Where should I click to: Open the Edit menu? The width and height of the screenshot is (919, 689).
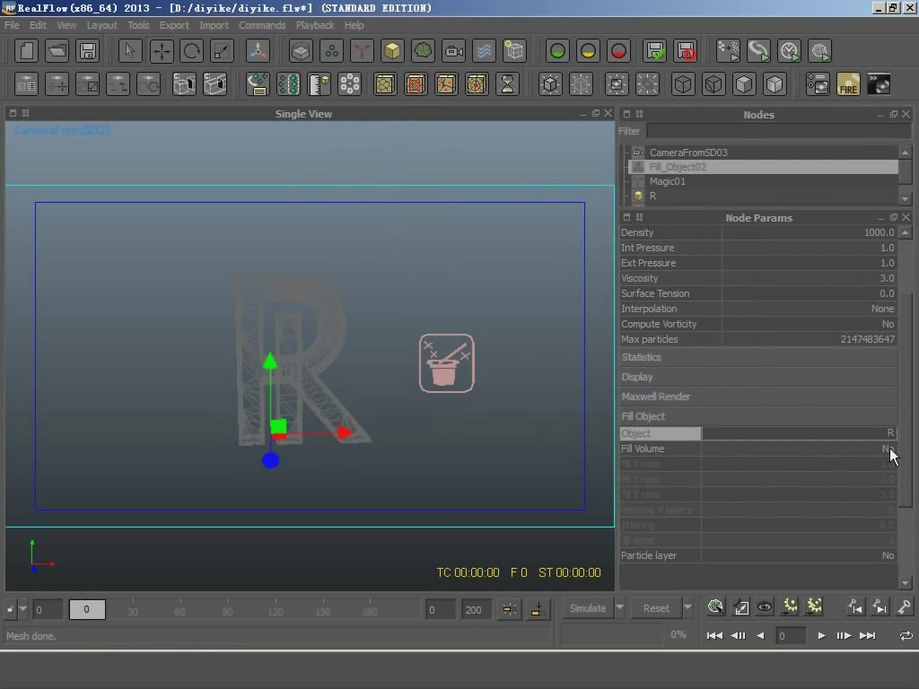pyautogui.click(x=38, y=25)
